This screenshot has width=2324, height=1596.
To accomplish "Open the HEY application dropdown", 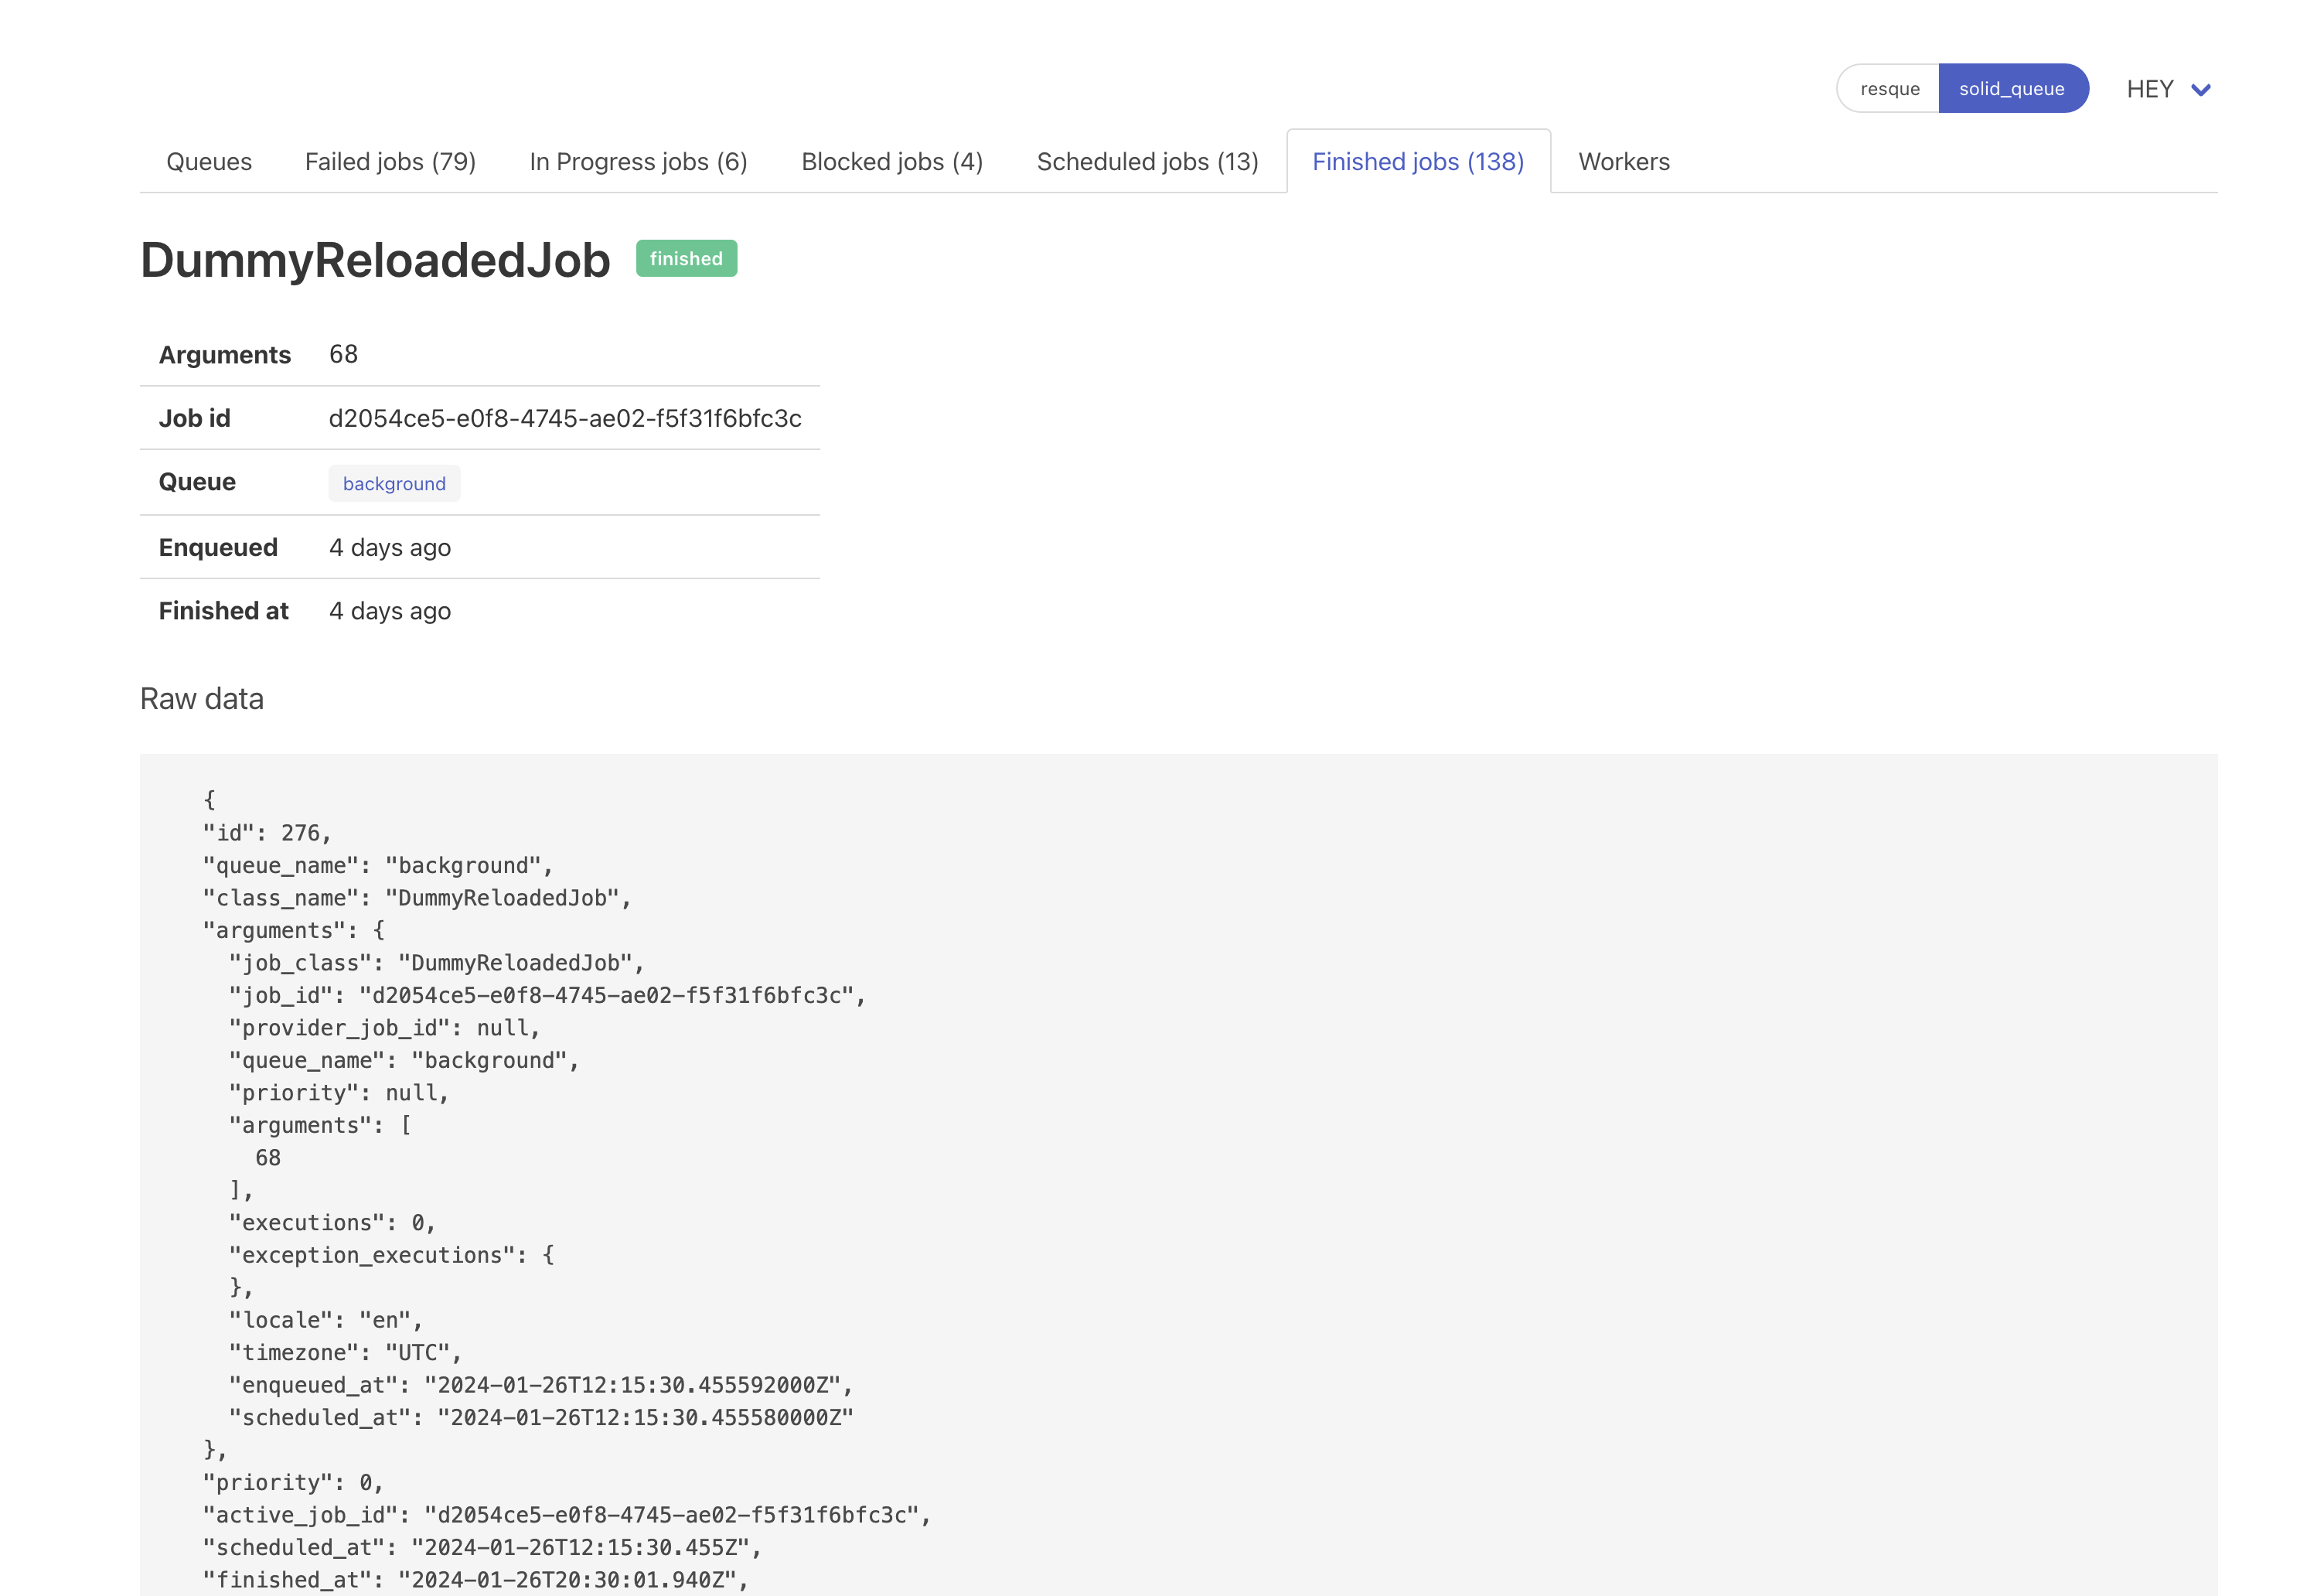I will pos(2150,89).
